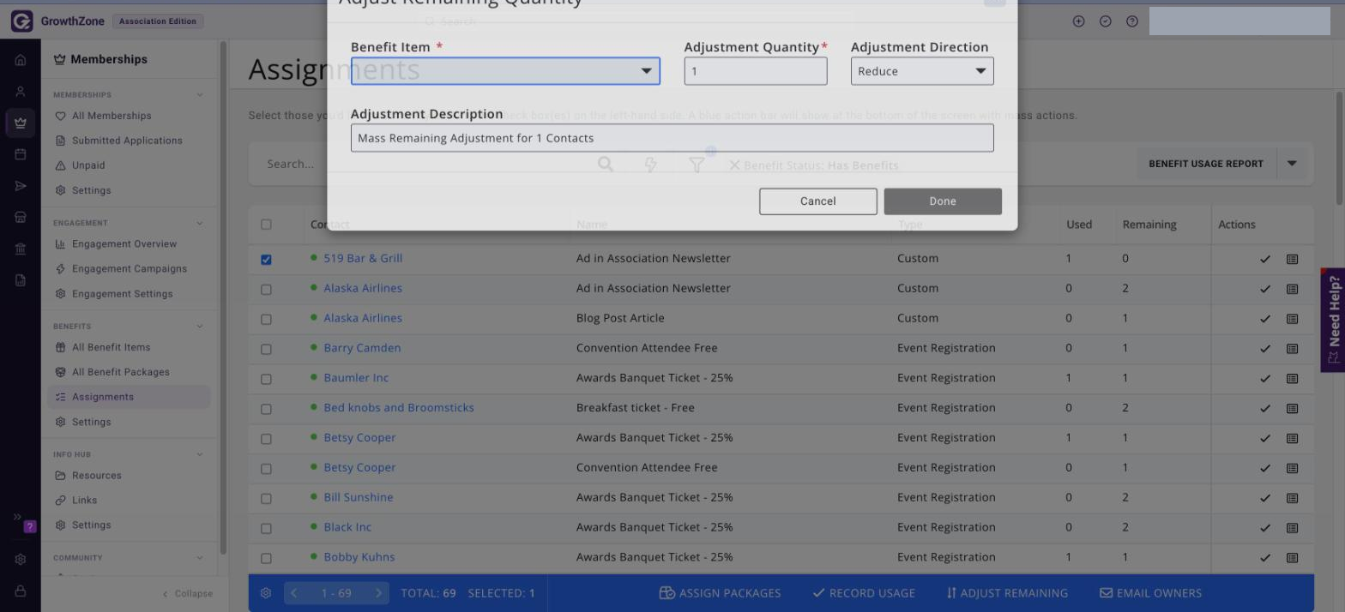Open table settings gear in action bar
Viewport: 1345px width, 612px height.
[x=266, y=593]
